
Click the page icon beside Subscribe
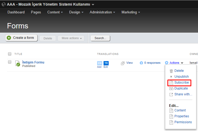click(171, 83)
